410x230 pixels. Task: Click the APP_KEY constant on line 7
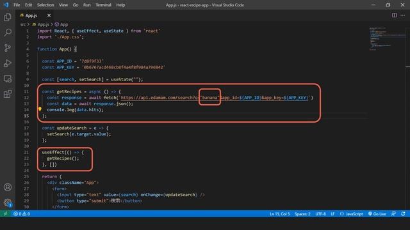tap(65, 67)
